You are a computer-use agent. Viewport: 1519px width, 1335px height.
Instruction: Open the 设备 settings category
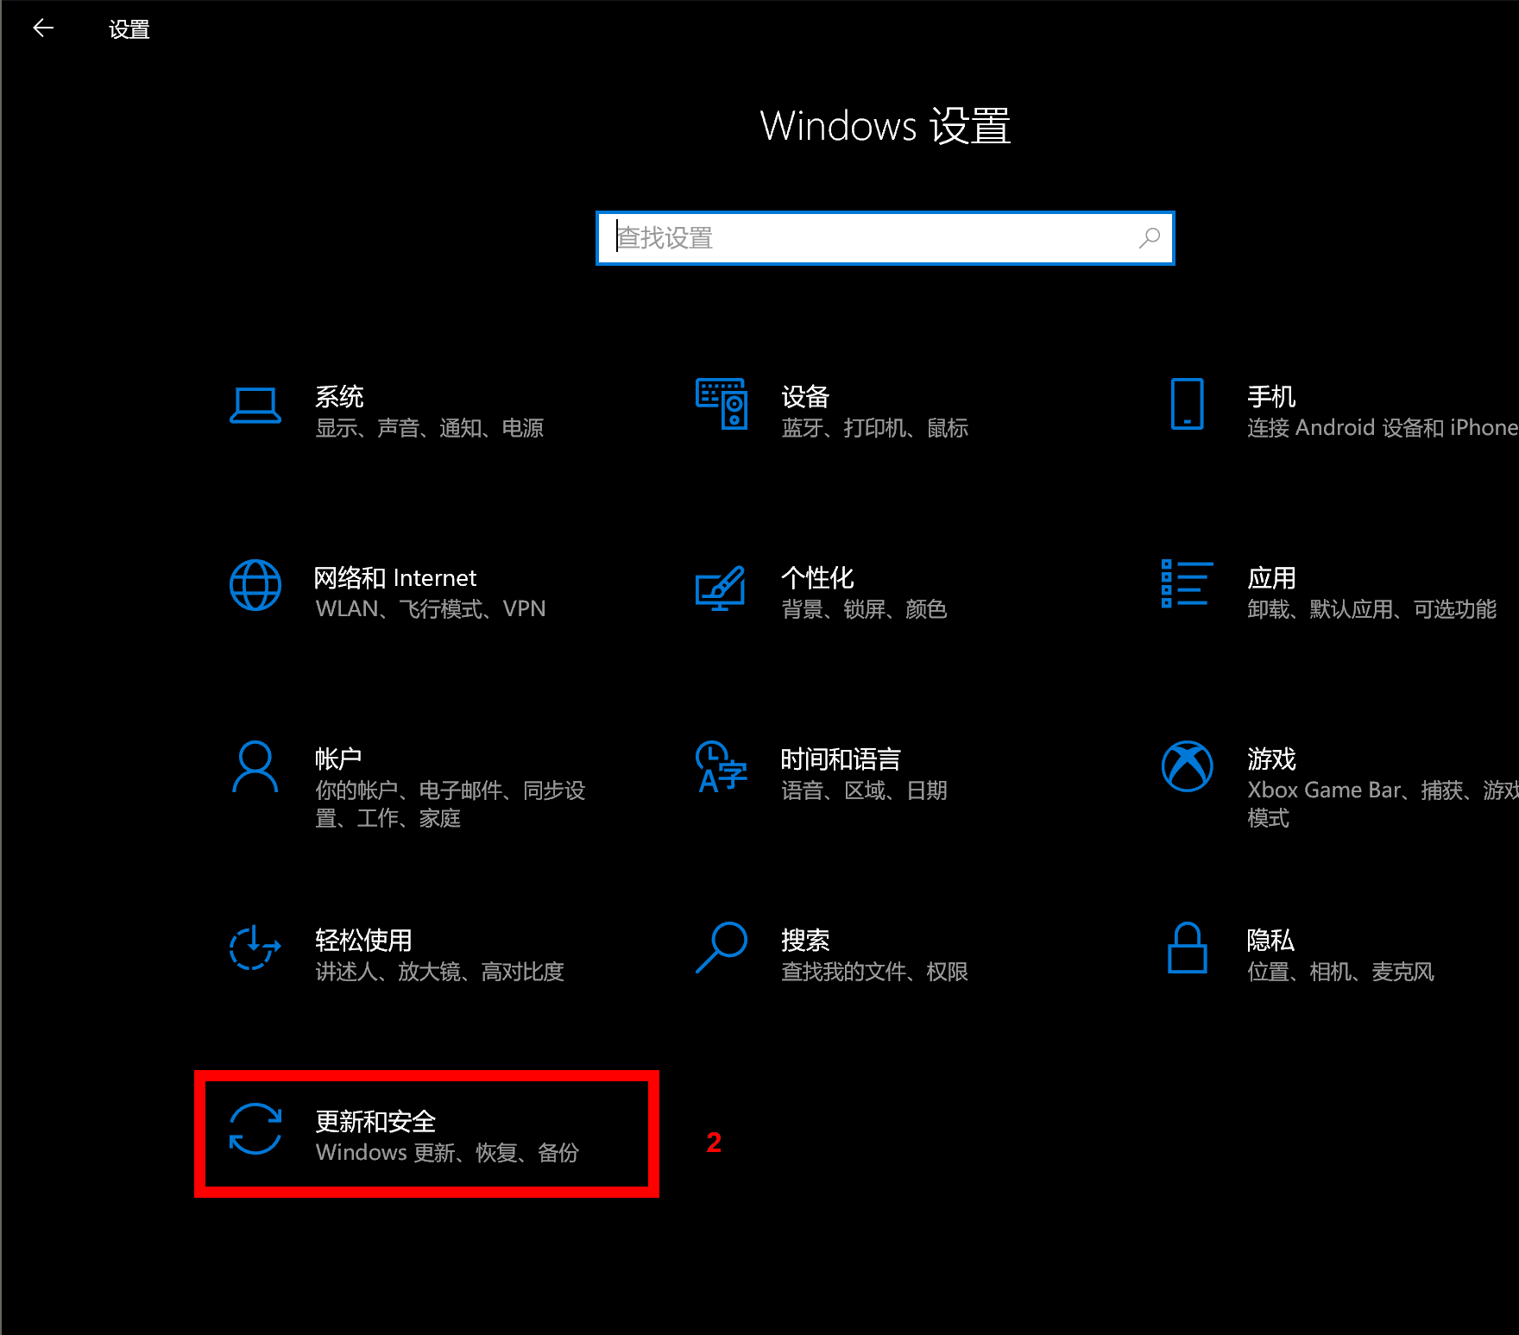[x=806, y=396]
